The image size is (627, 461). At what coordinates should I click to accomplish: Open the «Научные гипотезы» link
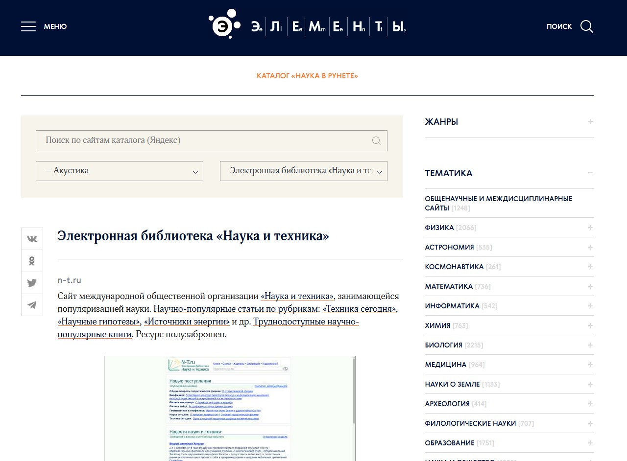[x=98, y=322]
